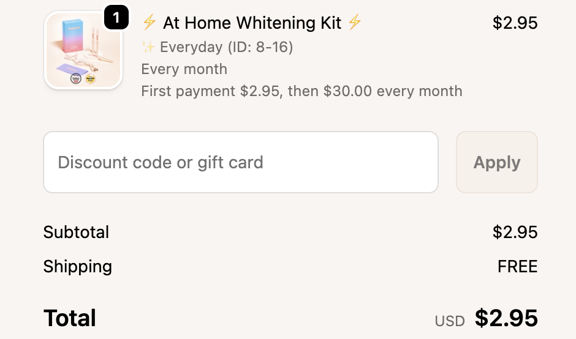Click the Every month frequency text
Viewport: 576px width, 339px height.
(184, 69)
